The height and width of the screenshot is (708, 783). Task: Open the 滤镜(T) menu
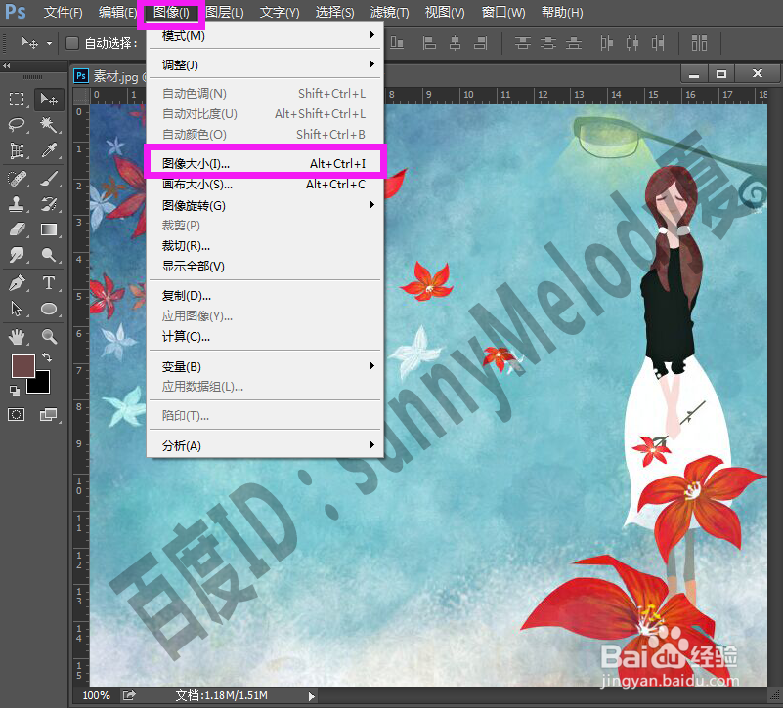(389, 12)
